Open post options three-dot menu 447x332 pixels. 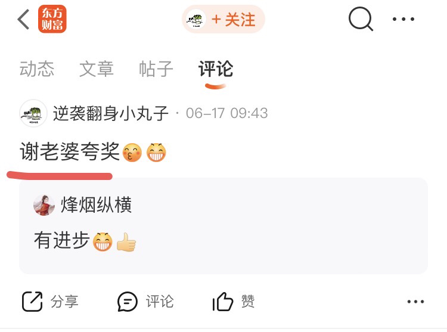coord(415,302)
